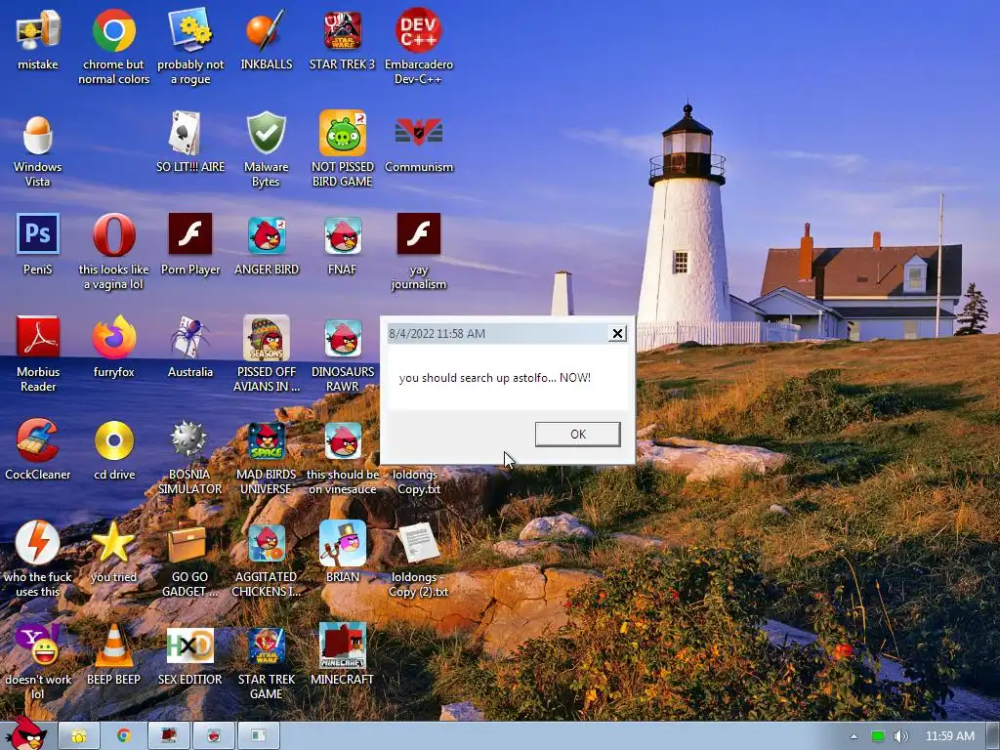
Task: Open the Australia spider solitaire icon
Action: 190,337
